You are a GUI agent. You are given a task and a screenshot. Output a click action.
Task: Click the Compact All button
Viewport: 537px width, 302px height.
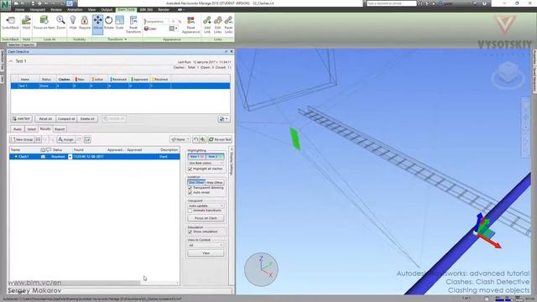(66, 119)
